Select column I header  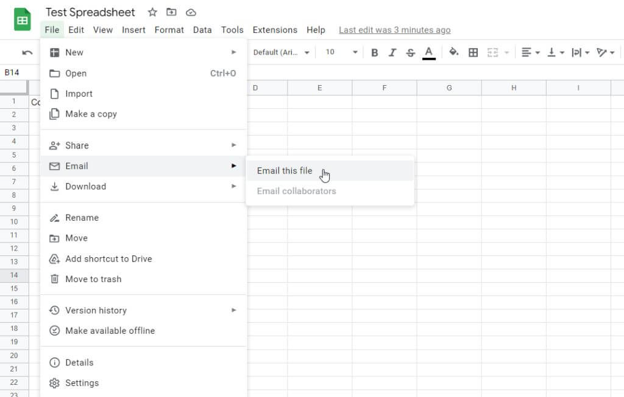pyautogui.click(x=578, y=88)
